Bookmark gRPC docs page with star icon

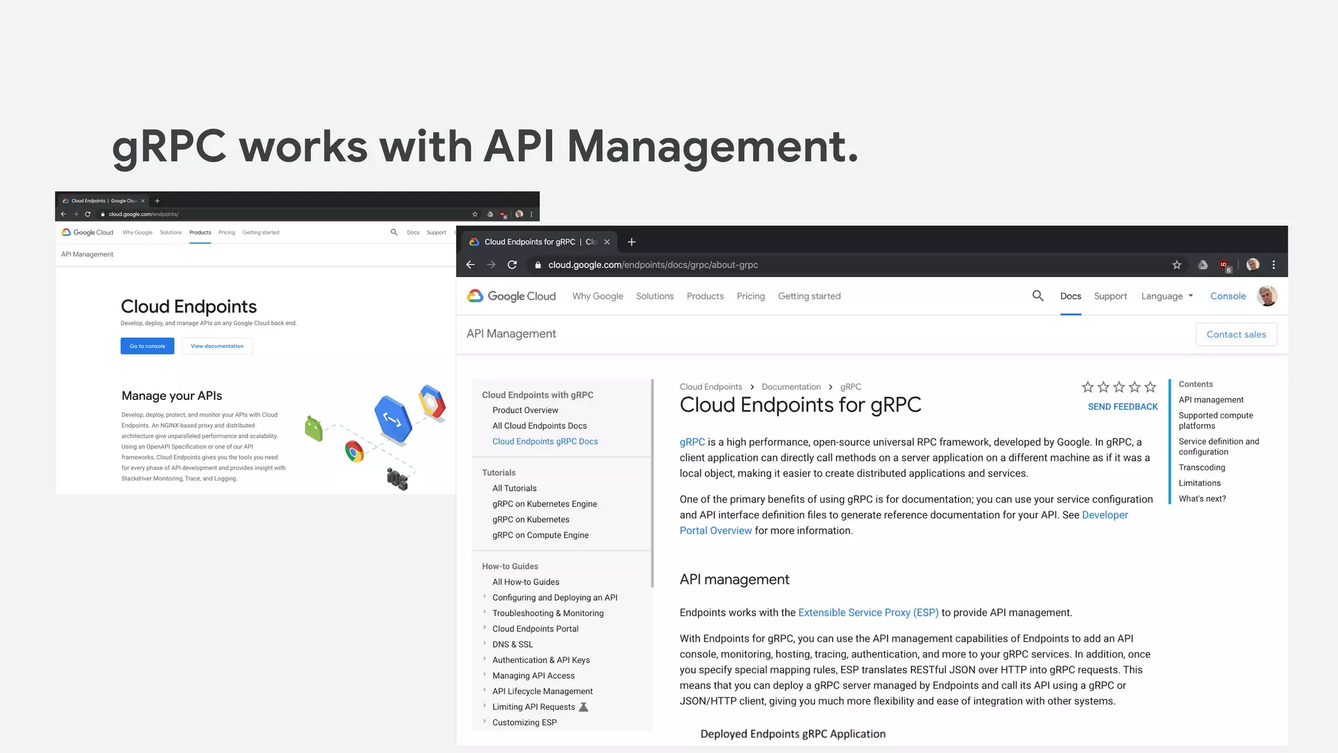click(x=1177, y=265)
